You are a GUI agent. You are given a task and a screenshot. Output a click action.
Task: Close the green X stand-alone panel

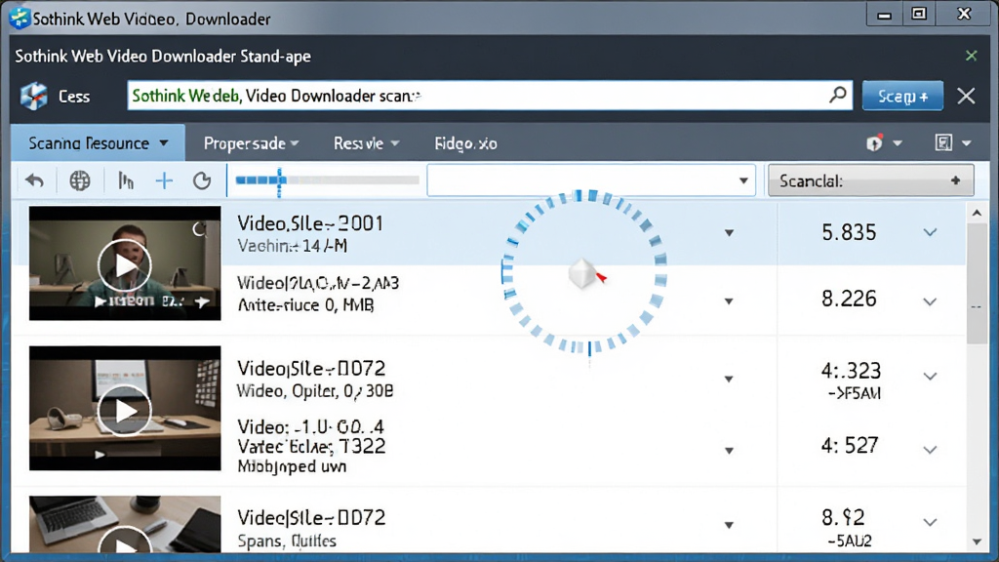point(971,56)
